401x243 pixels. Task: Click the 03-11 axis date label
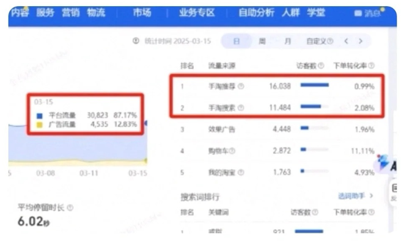(89, 173)
